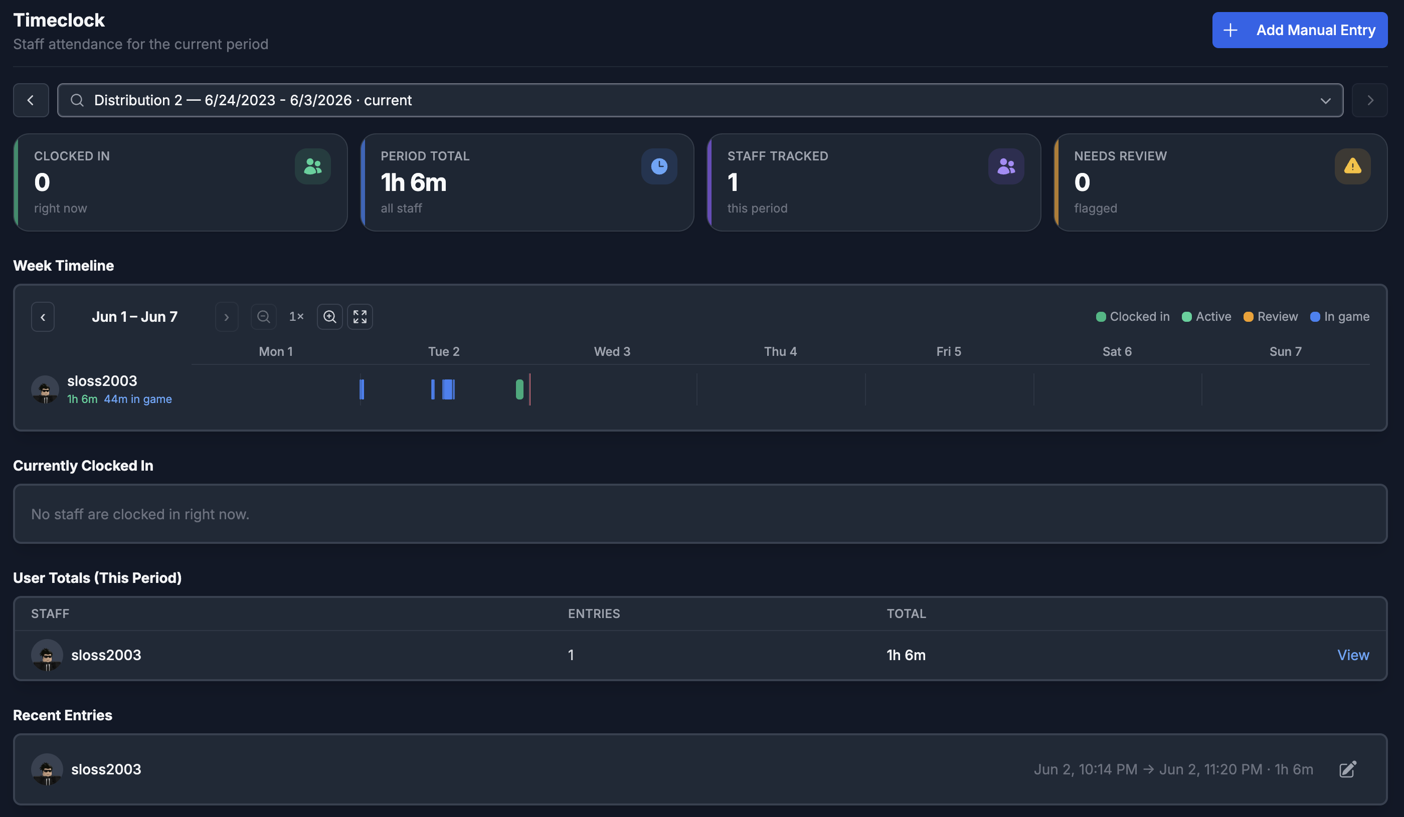The height and width of the screenshot is (817, 1404).
Task: Click the Clocked In people icon
Action: [312, 166]
